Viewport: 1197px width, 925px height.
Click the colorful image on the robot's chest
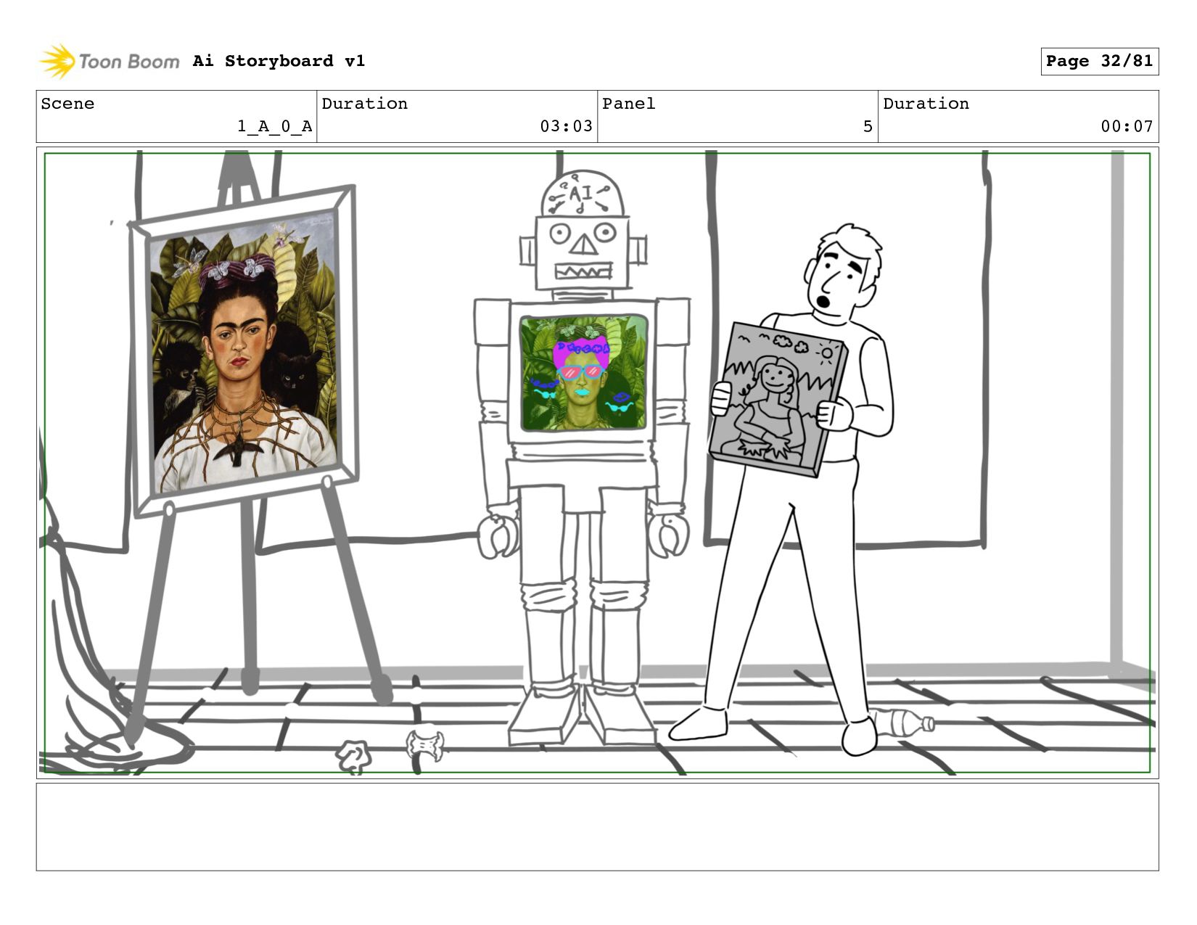pos(584,373)
